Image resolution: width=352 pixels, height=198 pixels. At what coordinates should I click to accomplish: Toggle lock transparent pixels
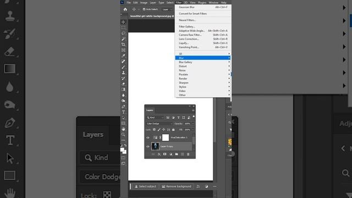click(154, 130)
